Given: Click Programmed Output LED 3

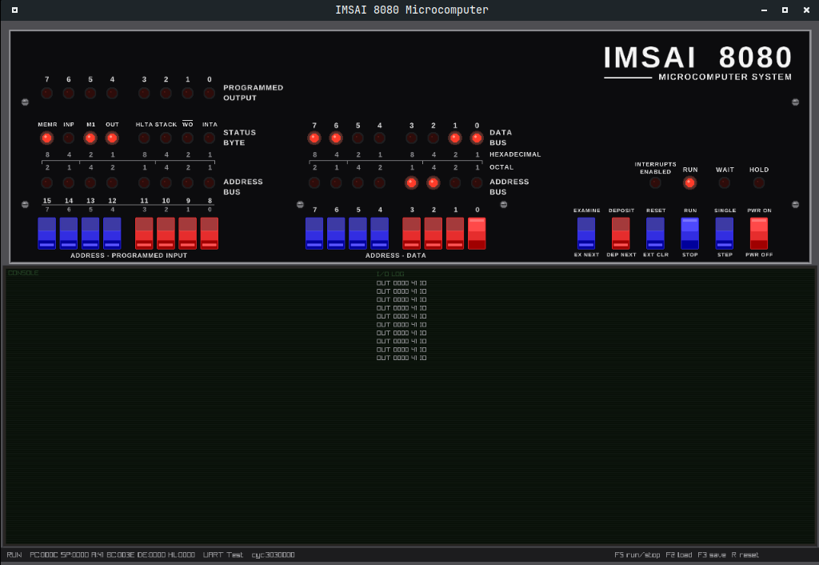Looking at the screenshot, I should point(144,93).
